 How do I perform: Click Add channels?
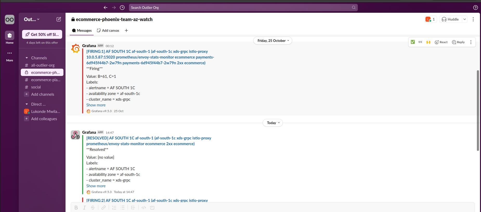coord(42,94)
